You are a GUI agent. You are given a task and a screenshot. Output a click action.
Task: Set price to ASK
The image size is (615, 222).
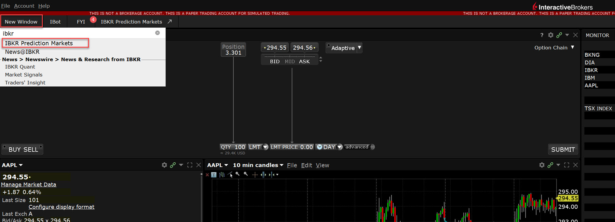(304, 61)
